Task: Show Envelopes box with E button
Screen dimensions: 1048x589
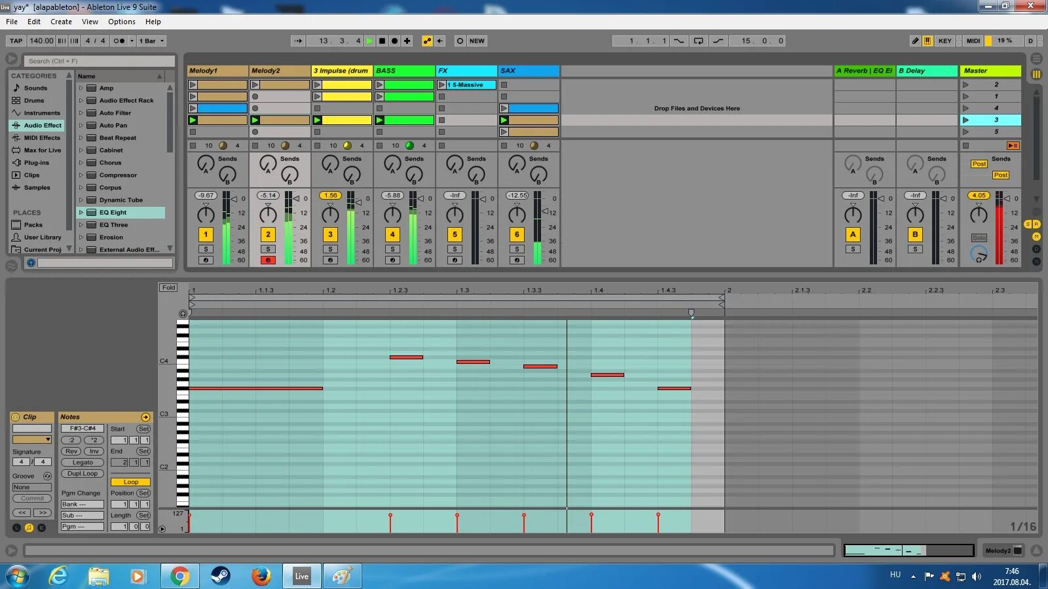Action: click(41, 527)
